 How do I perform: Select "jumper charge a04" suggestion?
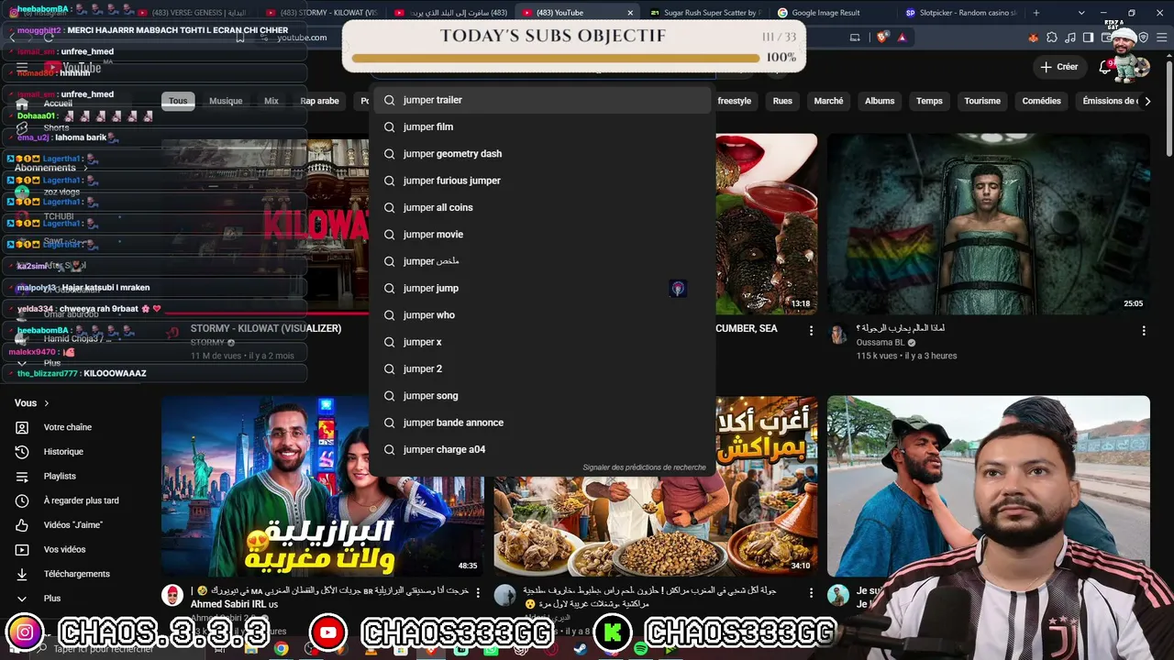[541, 449]
